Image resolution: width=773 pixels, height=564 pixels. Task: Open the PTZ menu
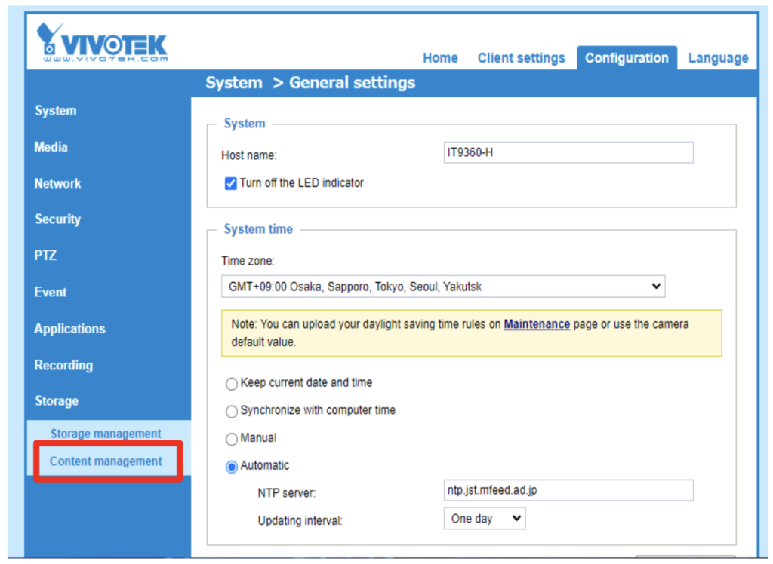pyautogui.click(x=45, y=255)
